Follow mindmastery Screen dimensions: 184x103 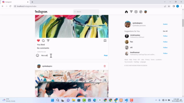[x=165, y=36]
